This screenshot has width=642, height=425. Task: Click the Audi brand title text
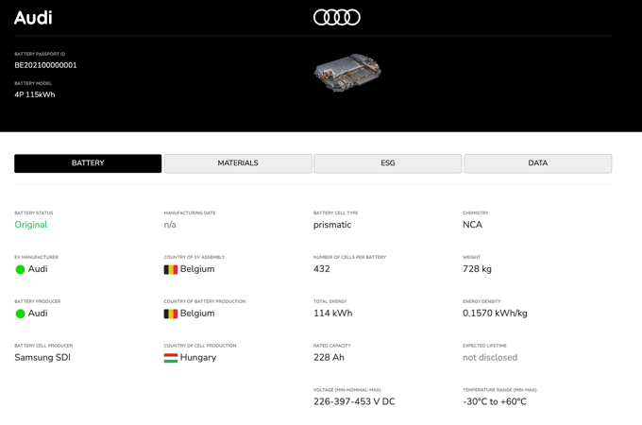tap(33, 18)
